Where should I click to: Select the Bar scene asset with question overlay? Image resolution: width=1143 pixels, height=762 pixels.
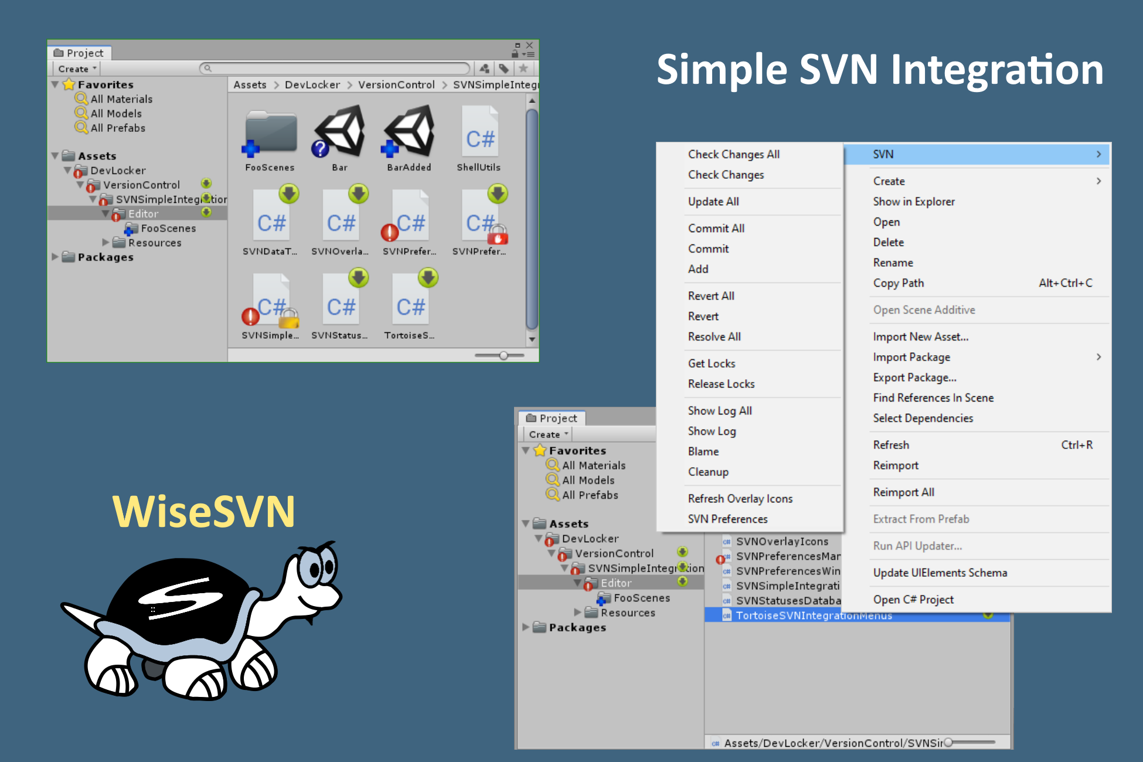[x=339, y=132]
